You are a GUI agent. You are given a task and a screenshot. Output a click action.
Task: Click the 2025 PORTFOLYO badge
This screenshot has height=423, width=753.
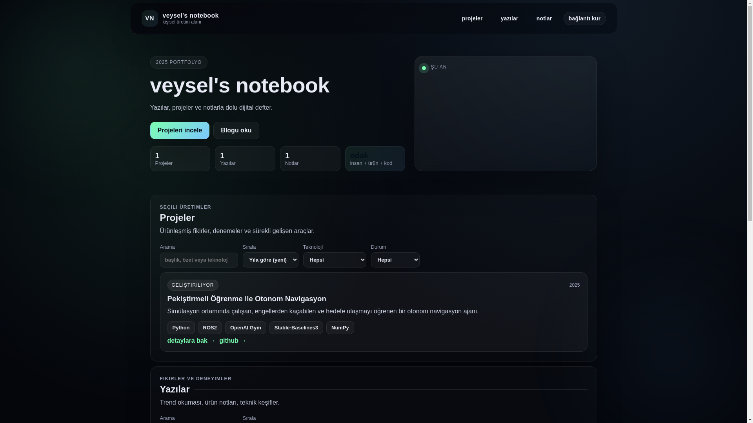tap(178, 62)
